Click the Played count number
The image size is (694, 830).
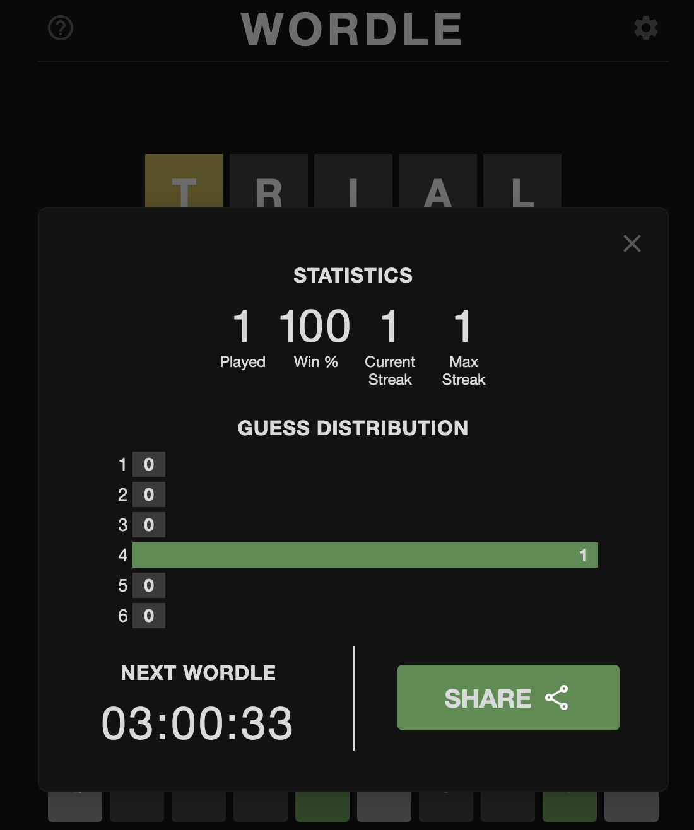click(x=242, y=326)
